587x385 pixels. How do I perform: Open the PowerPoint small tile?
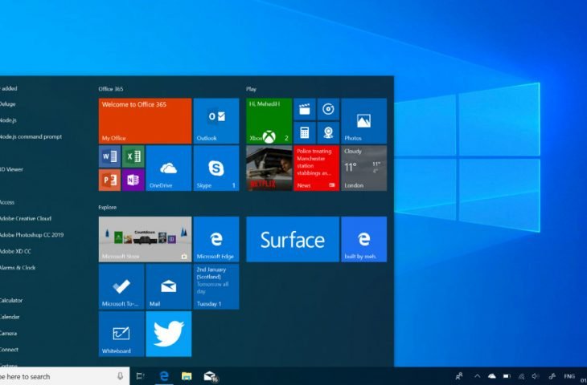pyautogui.click(x=109, y=180)
